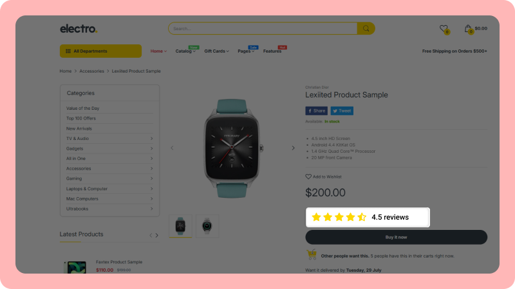Screen dimensions: 515x289
Task: Open the All Departments menu
Action: click(100, 51)
